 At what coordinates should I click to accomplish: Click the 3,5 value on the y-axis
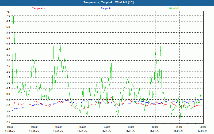pos(8,55)
